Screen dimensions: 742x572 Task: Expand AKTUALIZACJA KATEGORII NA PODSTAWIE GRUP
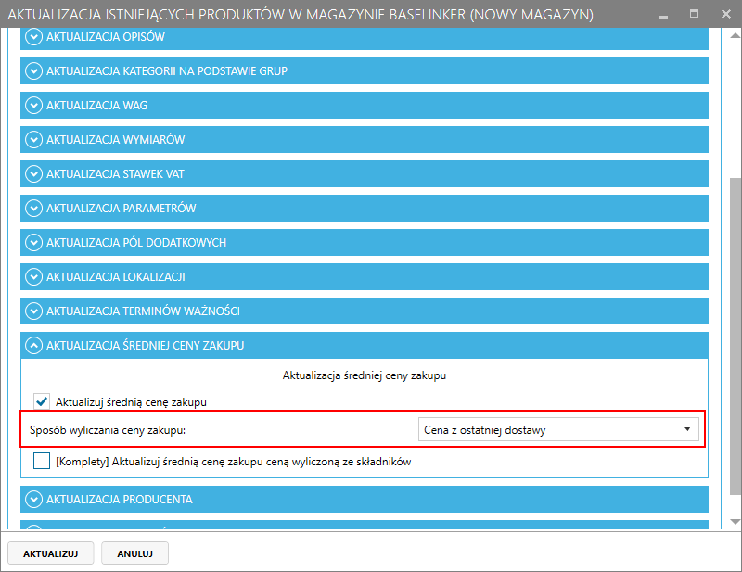pyautogui.click(x=365, y=71)
